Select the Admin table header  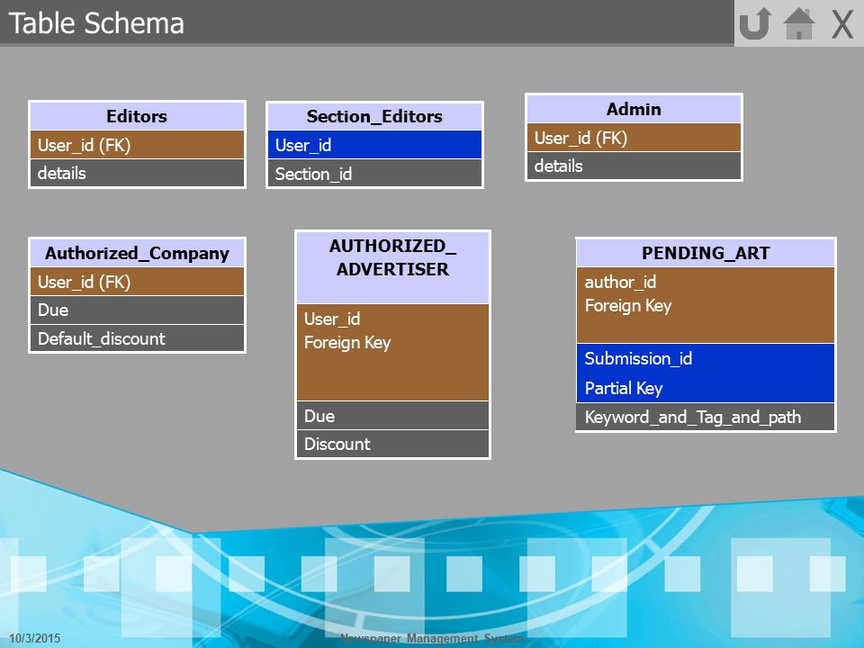click(x=634, y=109)
